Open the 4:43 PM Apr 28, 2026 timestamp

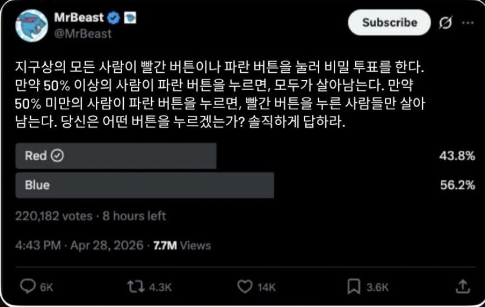79,245
